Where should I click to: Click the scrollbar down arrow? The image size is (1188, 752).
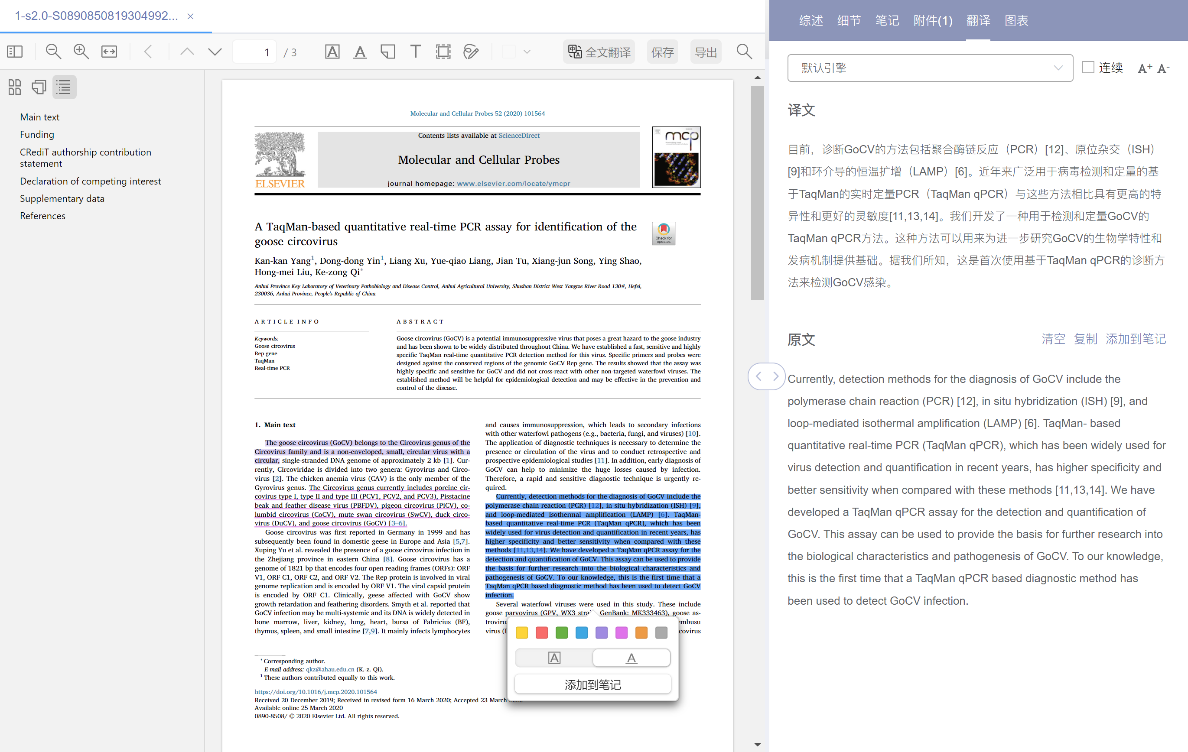pos(757,744)
